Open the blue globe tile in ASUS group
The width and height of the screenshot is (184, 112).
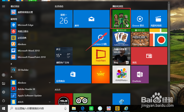[121, 99]
